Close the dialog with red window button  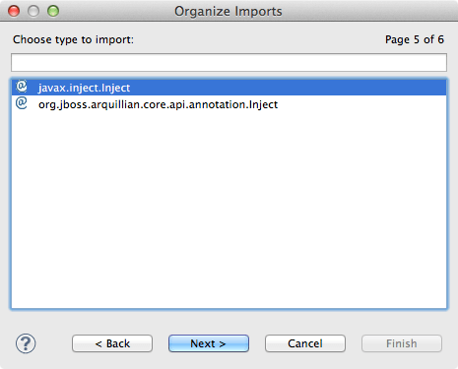pos(14,11)
